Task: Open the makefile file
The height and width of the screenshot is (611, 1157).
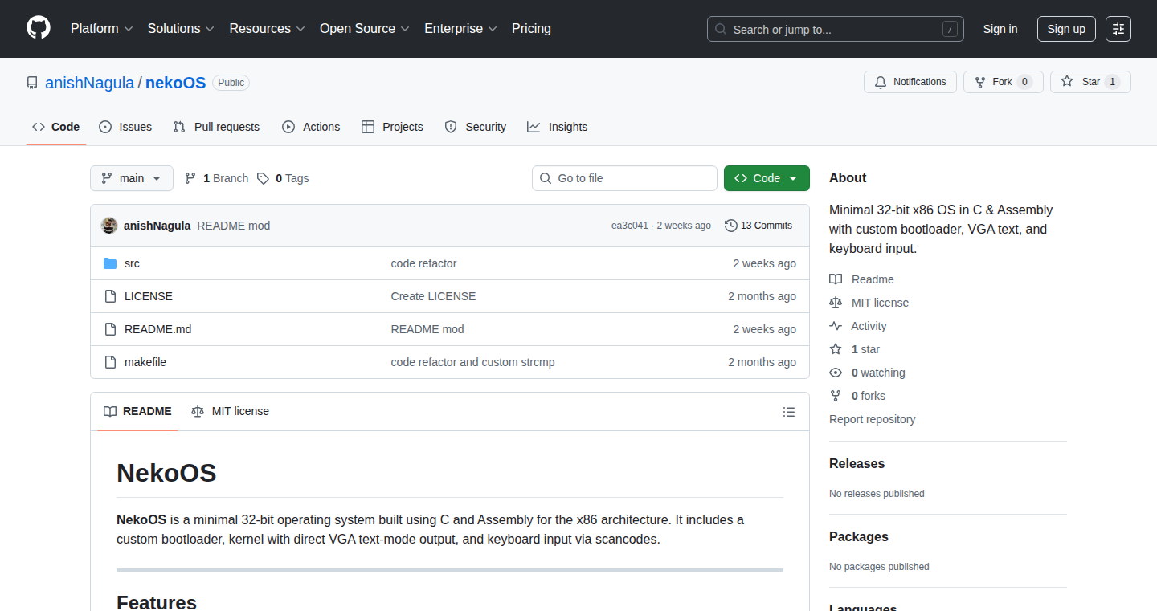Action: (145, 362)
